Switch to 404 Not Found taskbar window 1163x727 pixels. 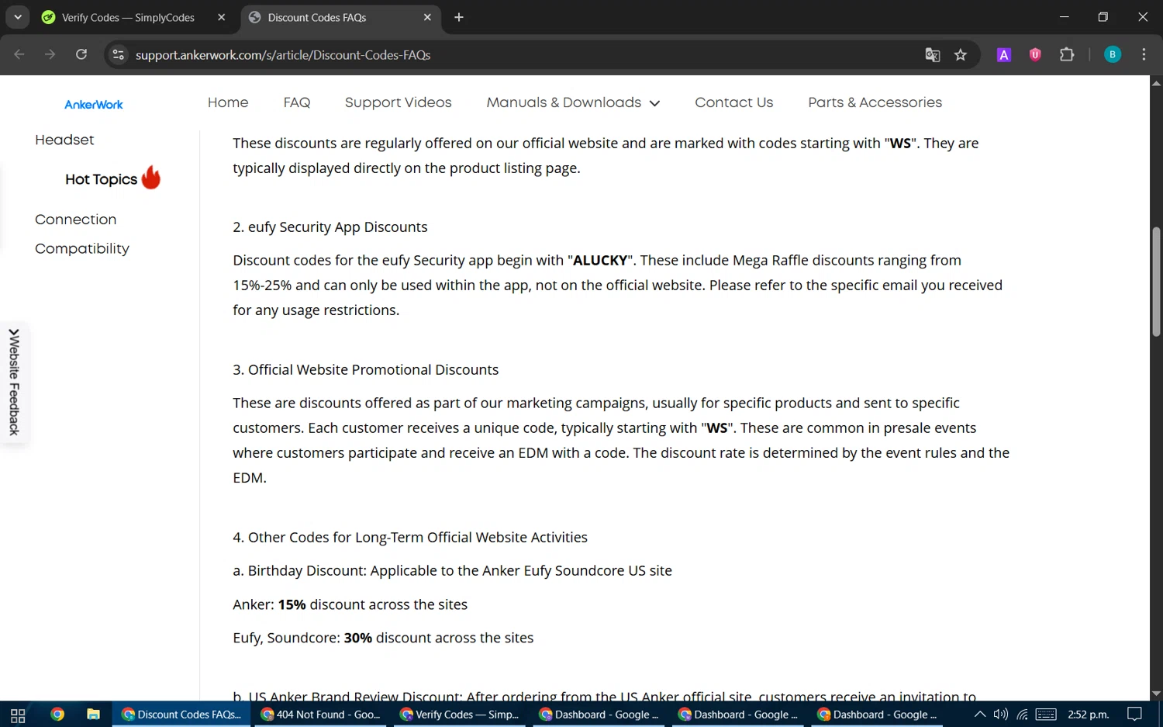(x=321, y=715)
